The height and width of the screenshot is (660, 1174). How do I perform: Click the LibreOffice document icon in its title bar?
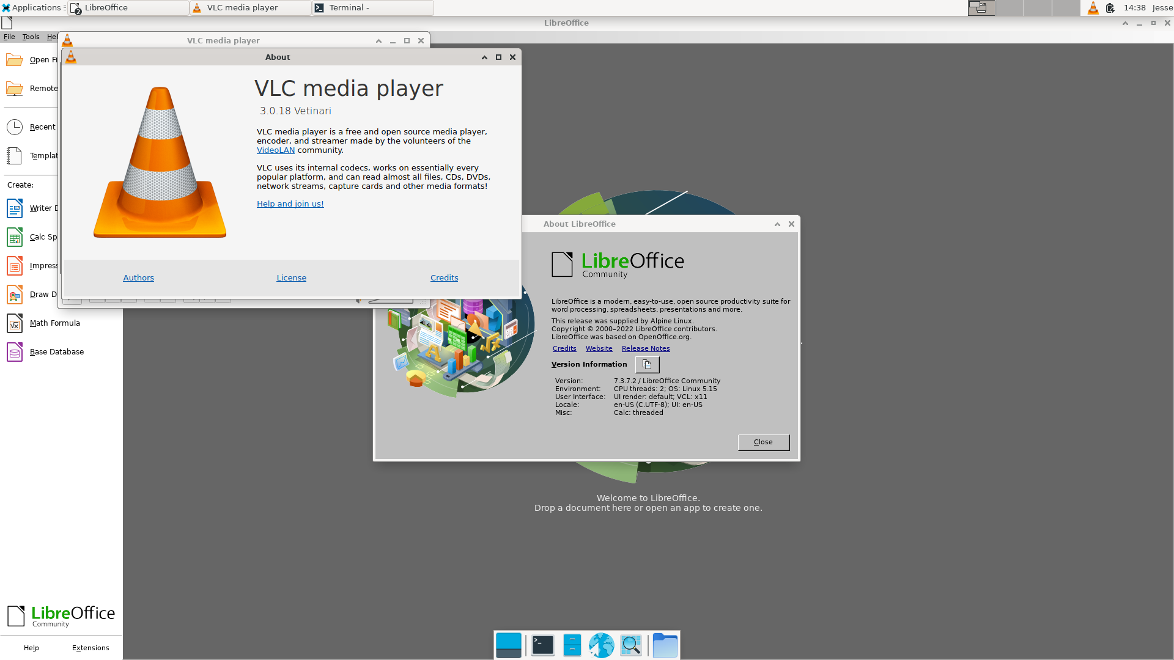pyautogui.click(x=7, y=23)
